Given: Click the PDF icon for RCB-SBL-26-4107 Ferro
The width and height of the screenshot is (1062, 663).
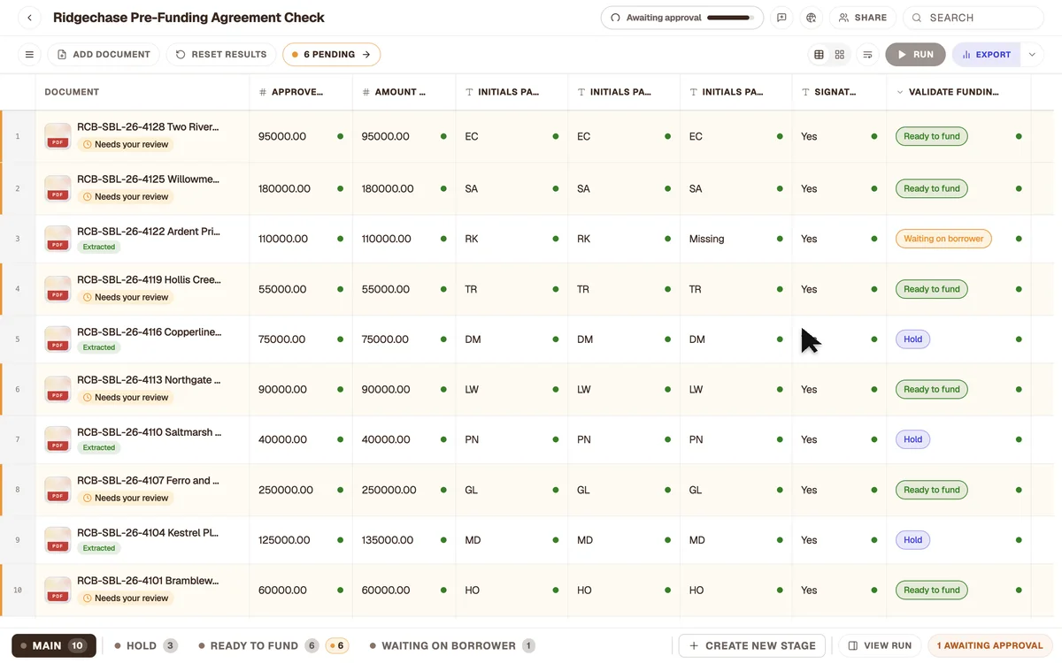Looking at the screenshot, I should coord(58,490).
